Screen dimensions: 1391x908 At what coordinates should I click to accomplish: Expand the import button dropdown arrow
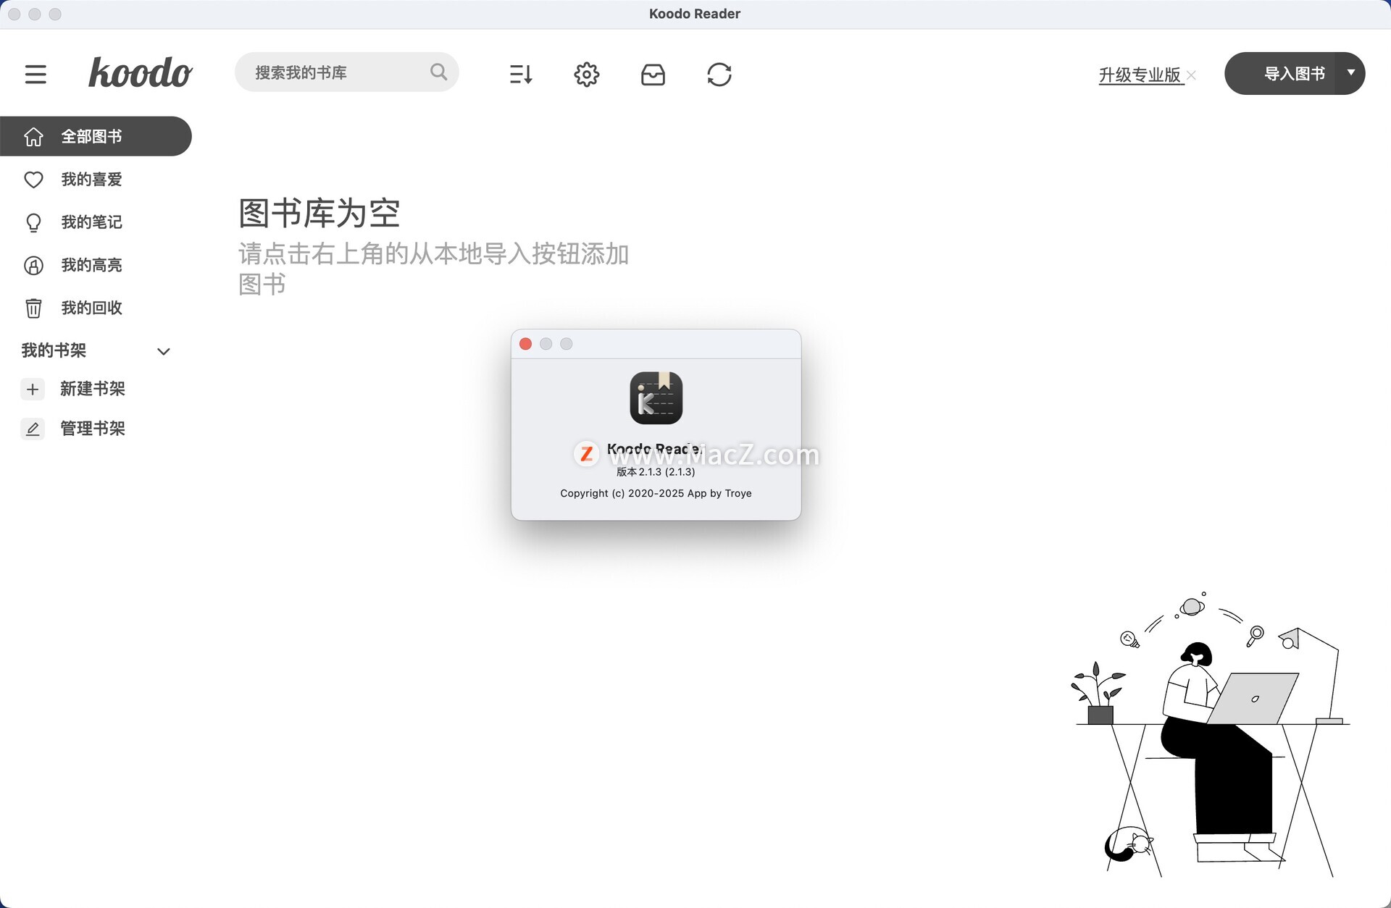click(x=1351, y=73)
